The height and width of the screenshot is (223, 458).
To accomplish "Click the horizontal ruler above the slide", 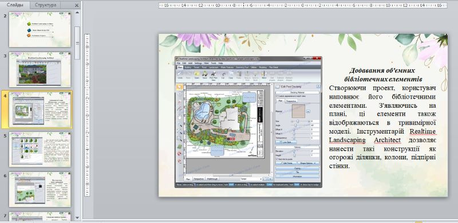I will [x=303, y=5].
